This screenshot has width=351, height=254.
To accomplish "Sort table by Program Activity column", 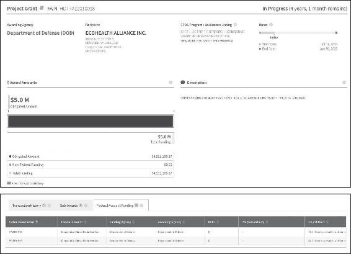I will pos(267,222).
